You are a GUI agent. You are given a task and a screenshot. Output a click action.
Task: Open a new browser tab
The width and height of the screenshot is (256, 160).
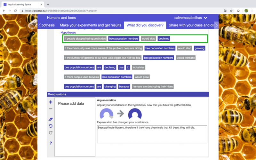pos(48,4)
